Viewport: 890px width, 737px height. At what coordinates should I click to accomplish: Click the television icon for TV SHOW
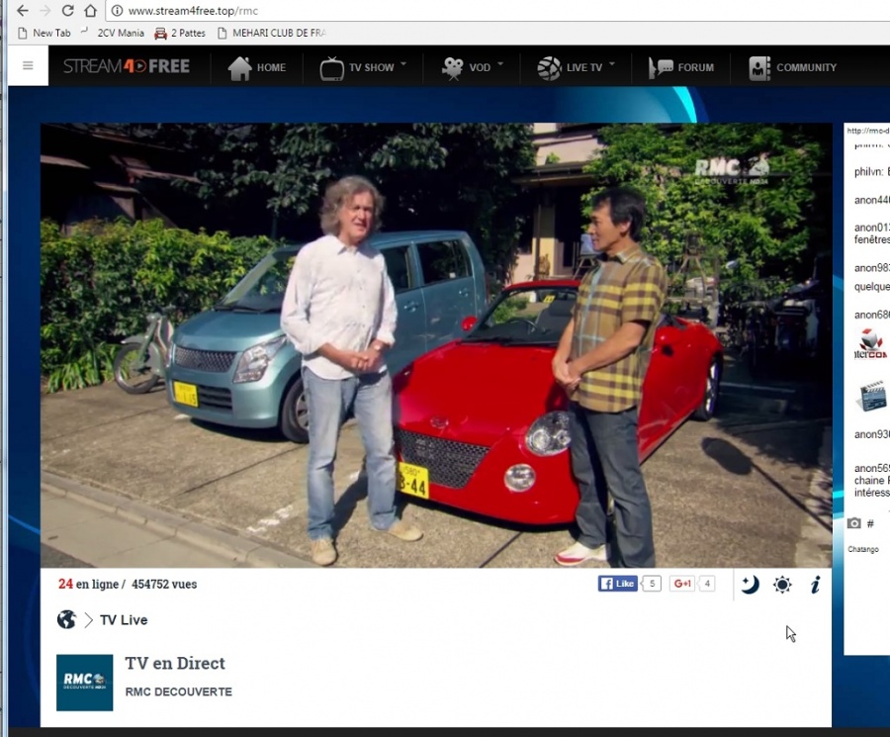click(x=331, y=69)
